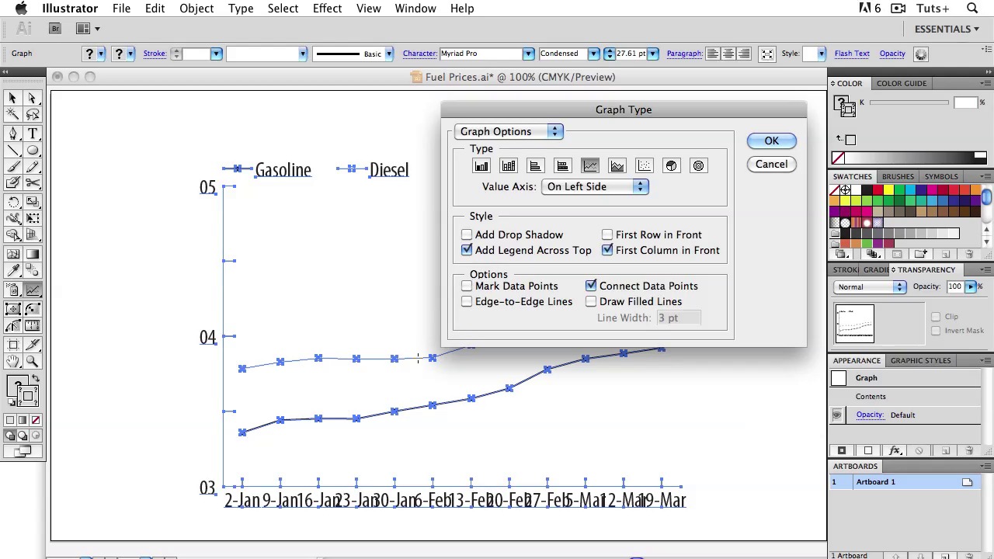Screen dimensions: 994x559
Task: Choose the Pen tool in toolbox
Action: 12,134
